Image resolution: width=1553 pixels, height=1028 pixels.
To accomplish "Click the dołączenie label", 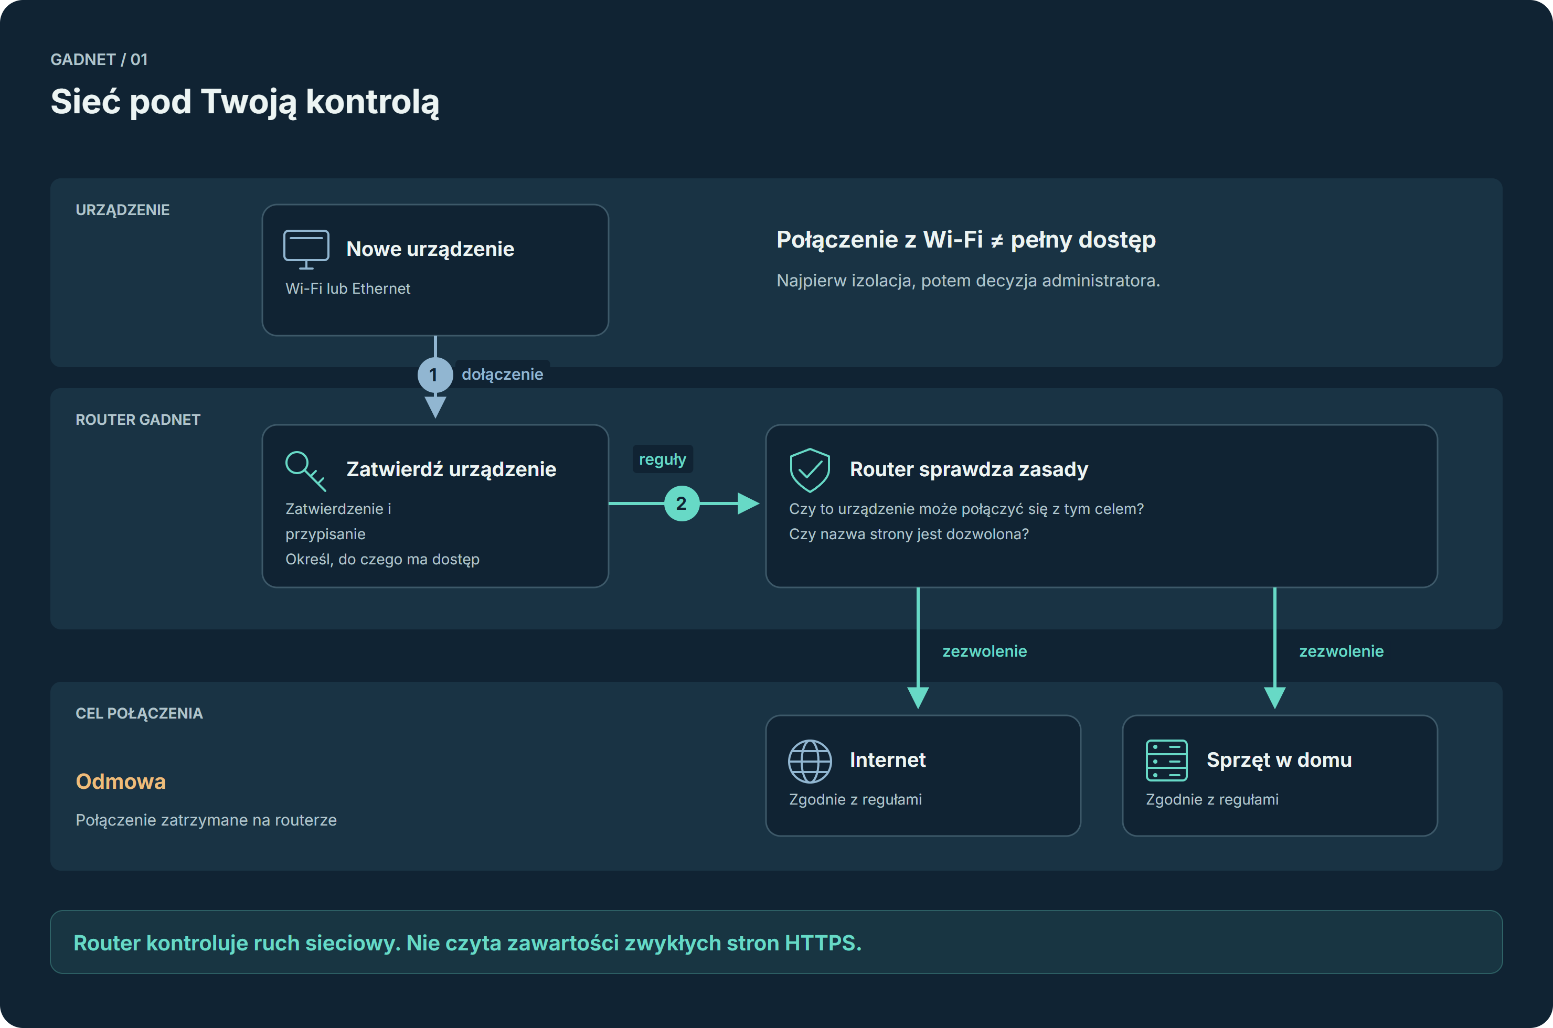I will point(503,374).
